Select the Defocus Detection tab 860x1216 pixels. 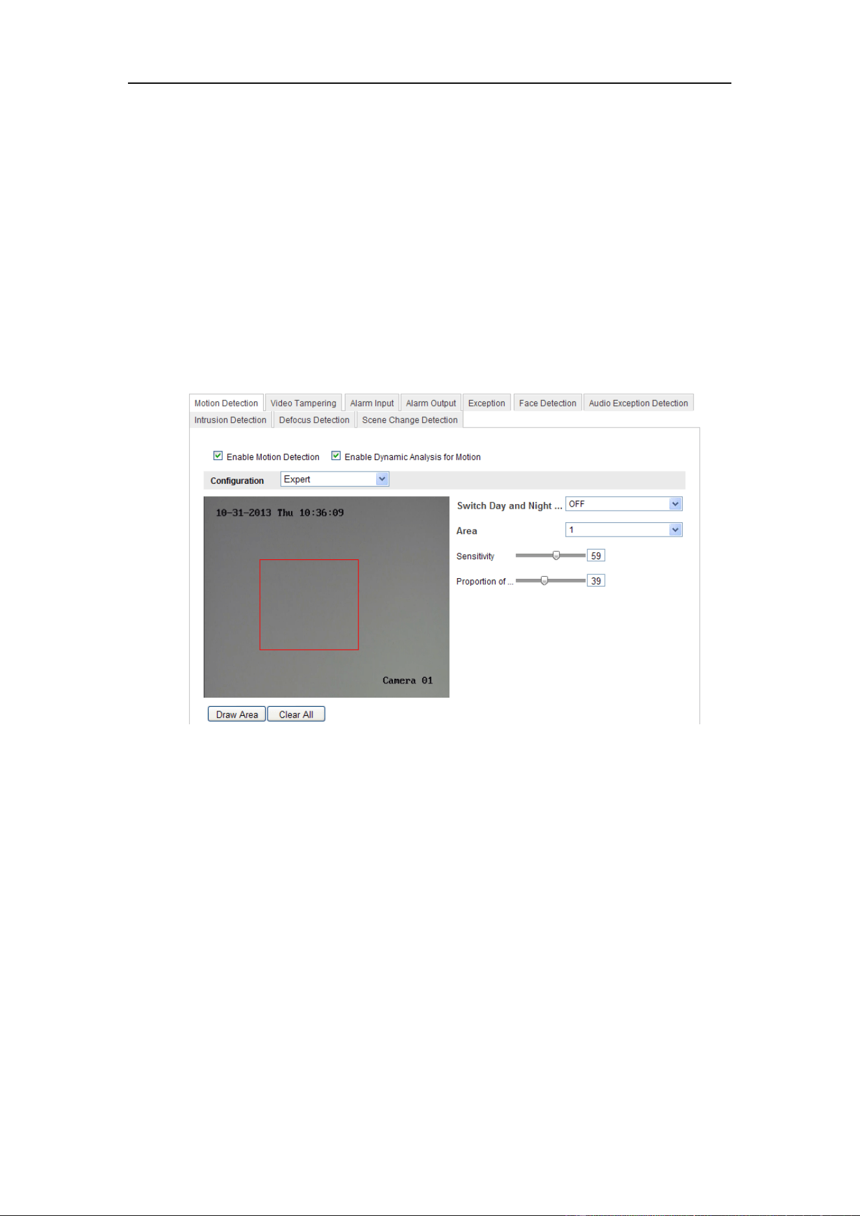pos(314,420)
